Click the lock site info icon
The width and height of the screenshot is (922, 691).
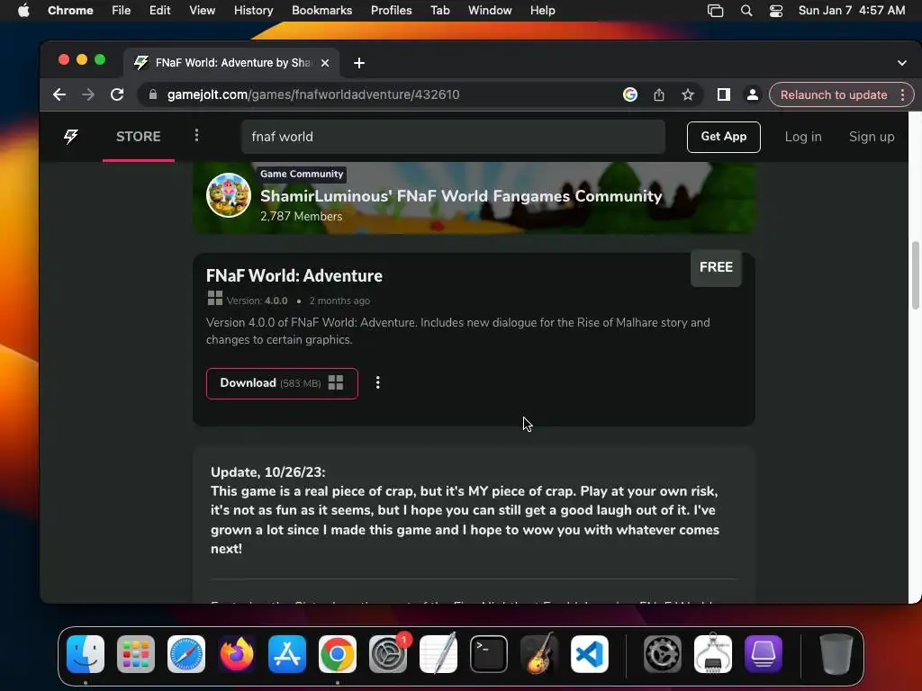pyautogui.click(x=153, y=94)
